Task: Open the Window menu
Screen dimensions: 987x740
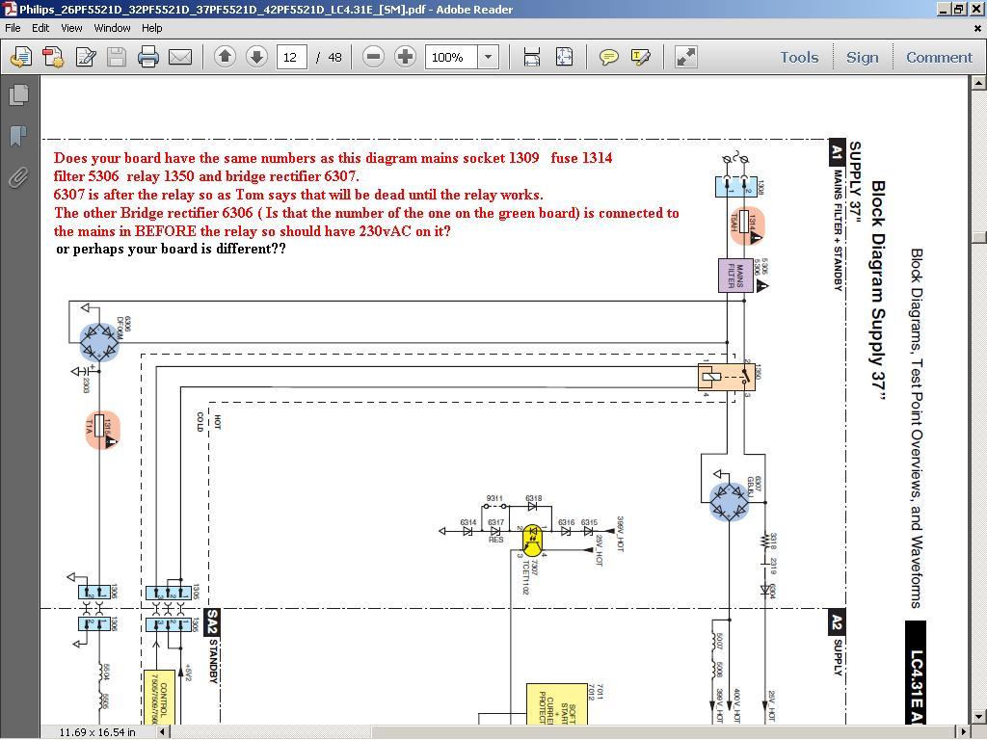Action: pos(112,28)
